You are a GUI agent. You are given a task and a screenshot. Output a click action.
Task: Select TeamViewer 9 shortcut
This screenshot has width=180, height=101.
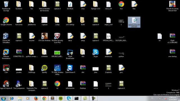pyautogui.click(x=70, y=68)
